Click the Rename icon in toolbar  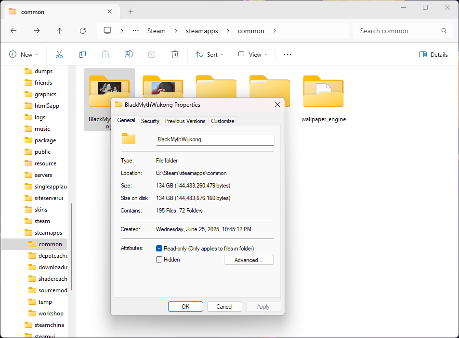129,55
